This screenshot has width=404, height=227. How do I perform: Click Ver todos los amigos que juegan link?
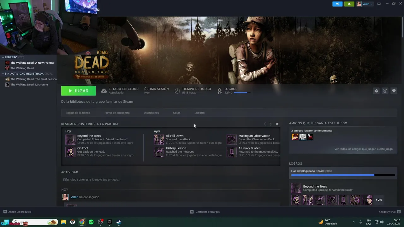point(364,149)
